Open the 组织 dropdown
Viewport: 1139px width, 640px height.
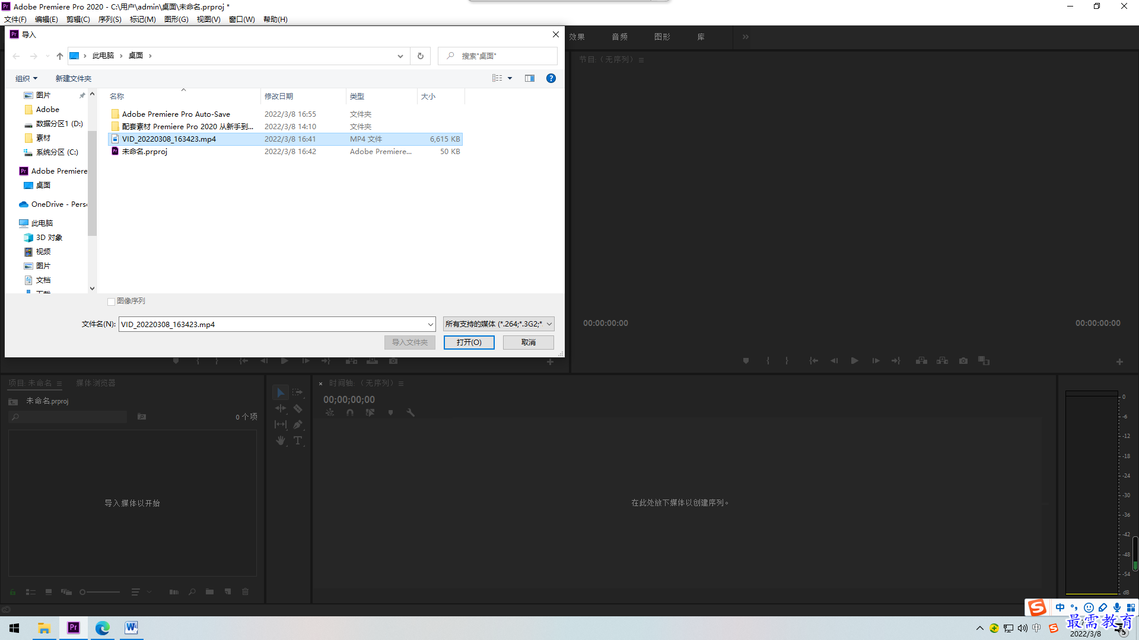(x=26, y=78)
